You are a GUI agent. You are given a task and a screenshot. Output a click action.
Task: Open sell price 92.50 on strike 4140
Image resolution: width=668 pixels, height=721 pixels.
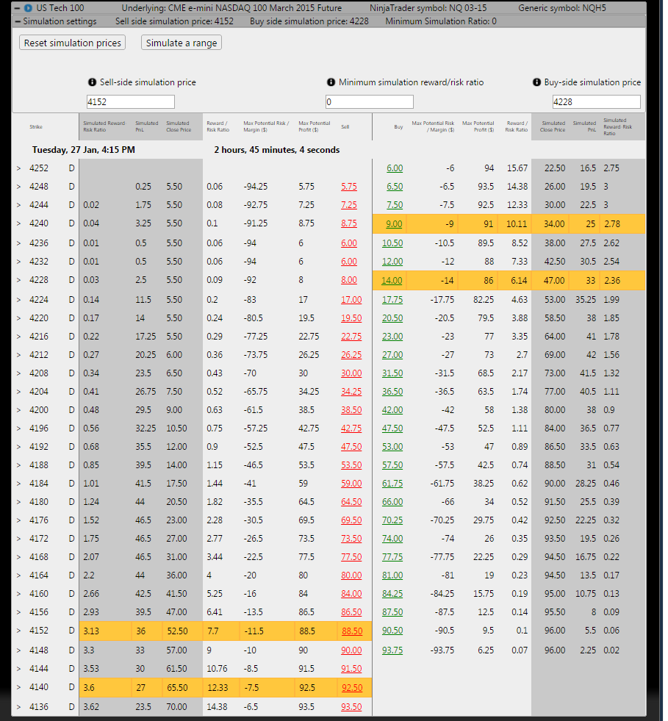coord(352,688)
